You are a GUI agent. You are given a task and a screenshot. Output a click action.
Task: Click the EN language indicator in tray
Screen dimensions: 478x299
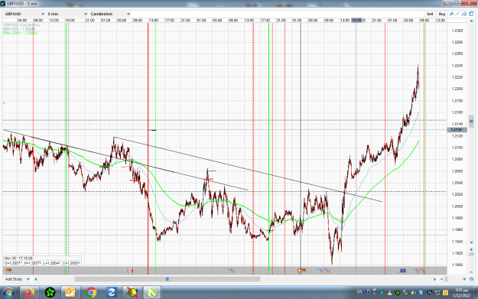pyautogui.click(x=359, y=292)
